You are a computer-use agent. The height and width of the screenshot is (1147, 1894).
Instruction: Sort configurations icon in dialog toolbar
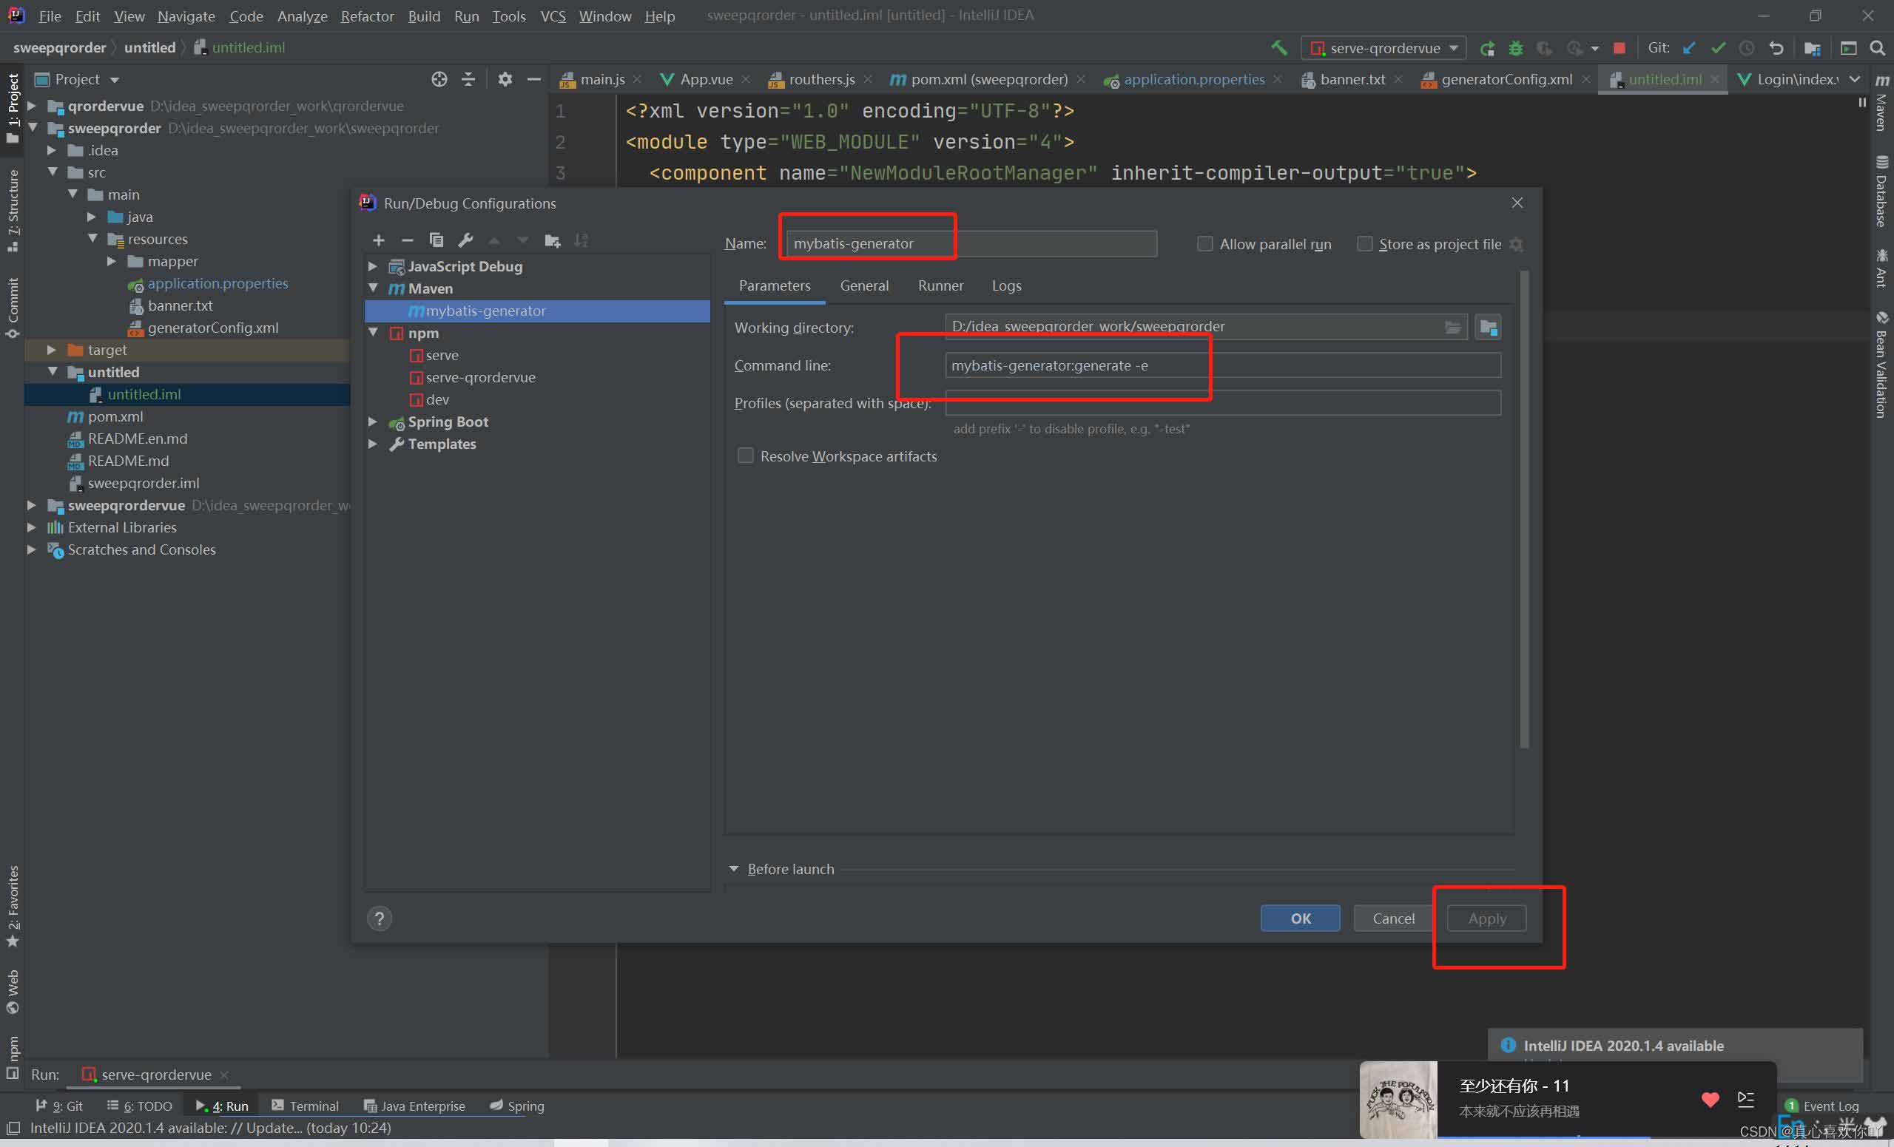(581, 240)
